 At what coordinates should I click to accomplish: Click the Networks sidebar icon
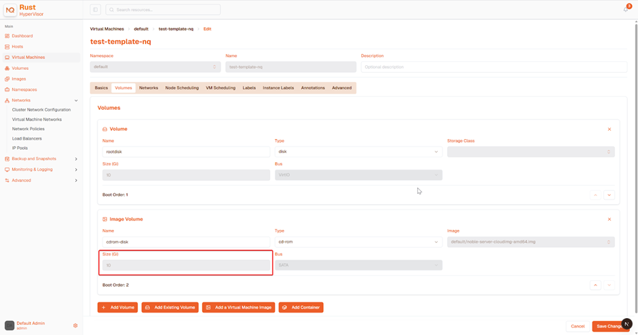(x=7, y=100)
